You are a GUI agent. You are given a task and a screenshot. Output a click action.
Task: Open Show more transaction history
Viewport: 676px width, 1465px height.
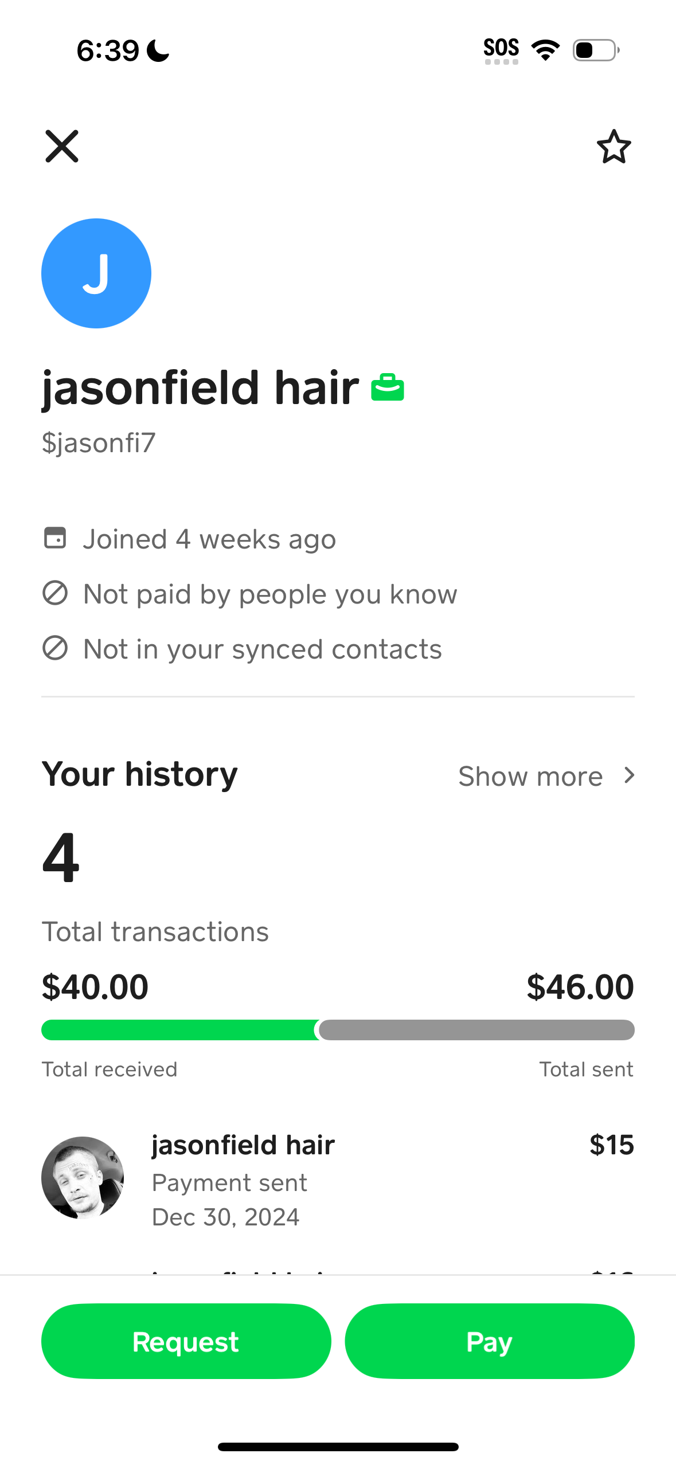pos(530,776)
